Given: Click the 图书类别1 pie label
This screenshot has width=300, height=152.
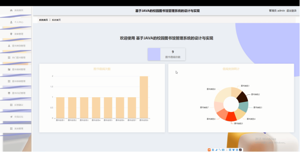Looking at the screenshot, I should tap(245, 86).
